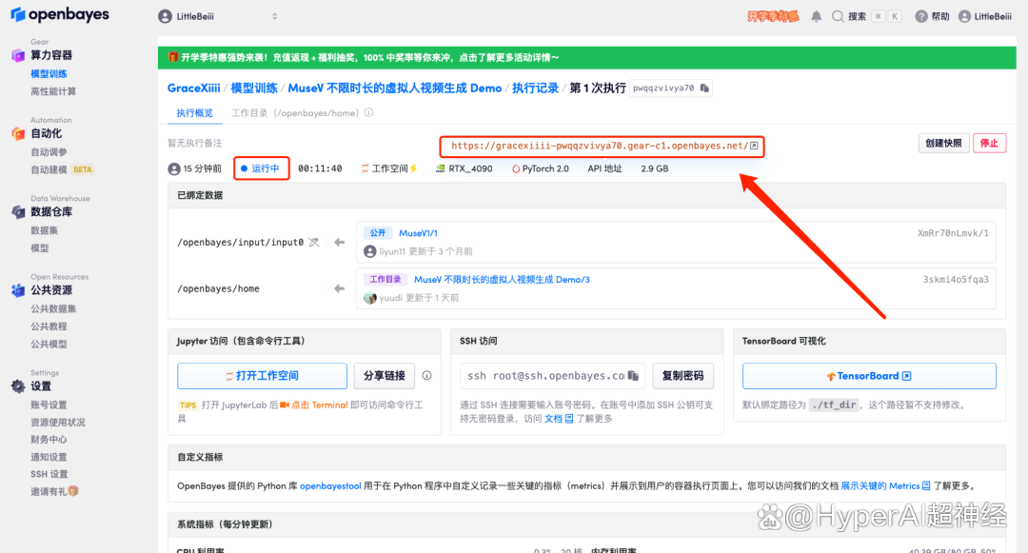Select 通知设置 in the sidebar
The width and height of the screenshot is (1028, 553).
point(49,457)
